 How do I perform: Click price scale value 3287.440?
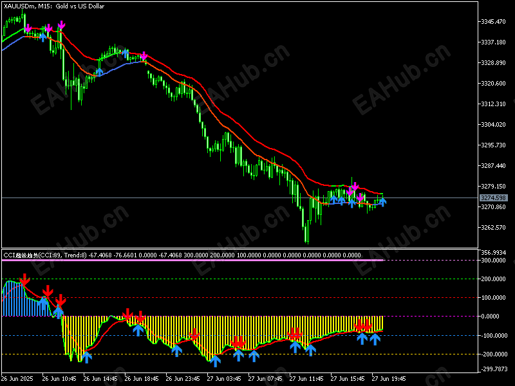pyautogui.click(x=493, y=166)
